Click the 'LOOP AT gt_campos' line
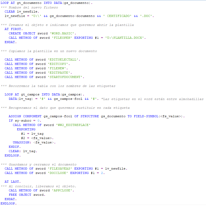The width and height of the screenshot is (206, 206). pos(44,94)
